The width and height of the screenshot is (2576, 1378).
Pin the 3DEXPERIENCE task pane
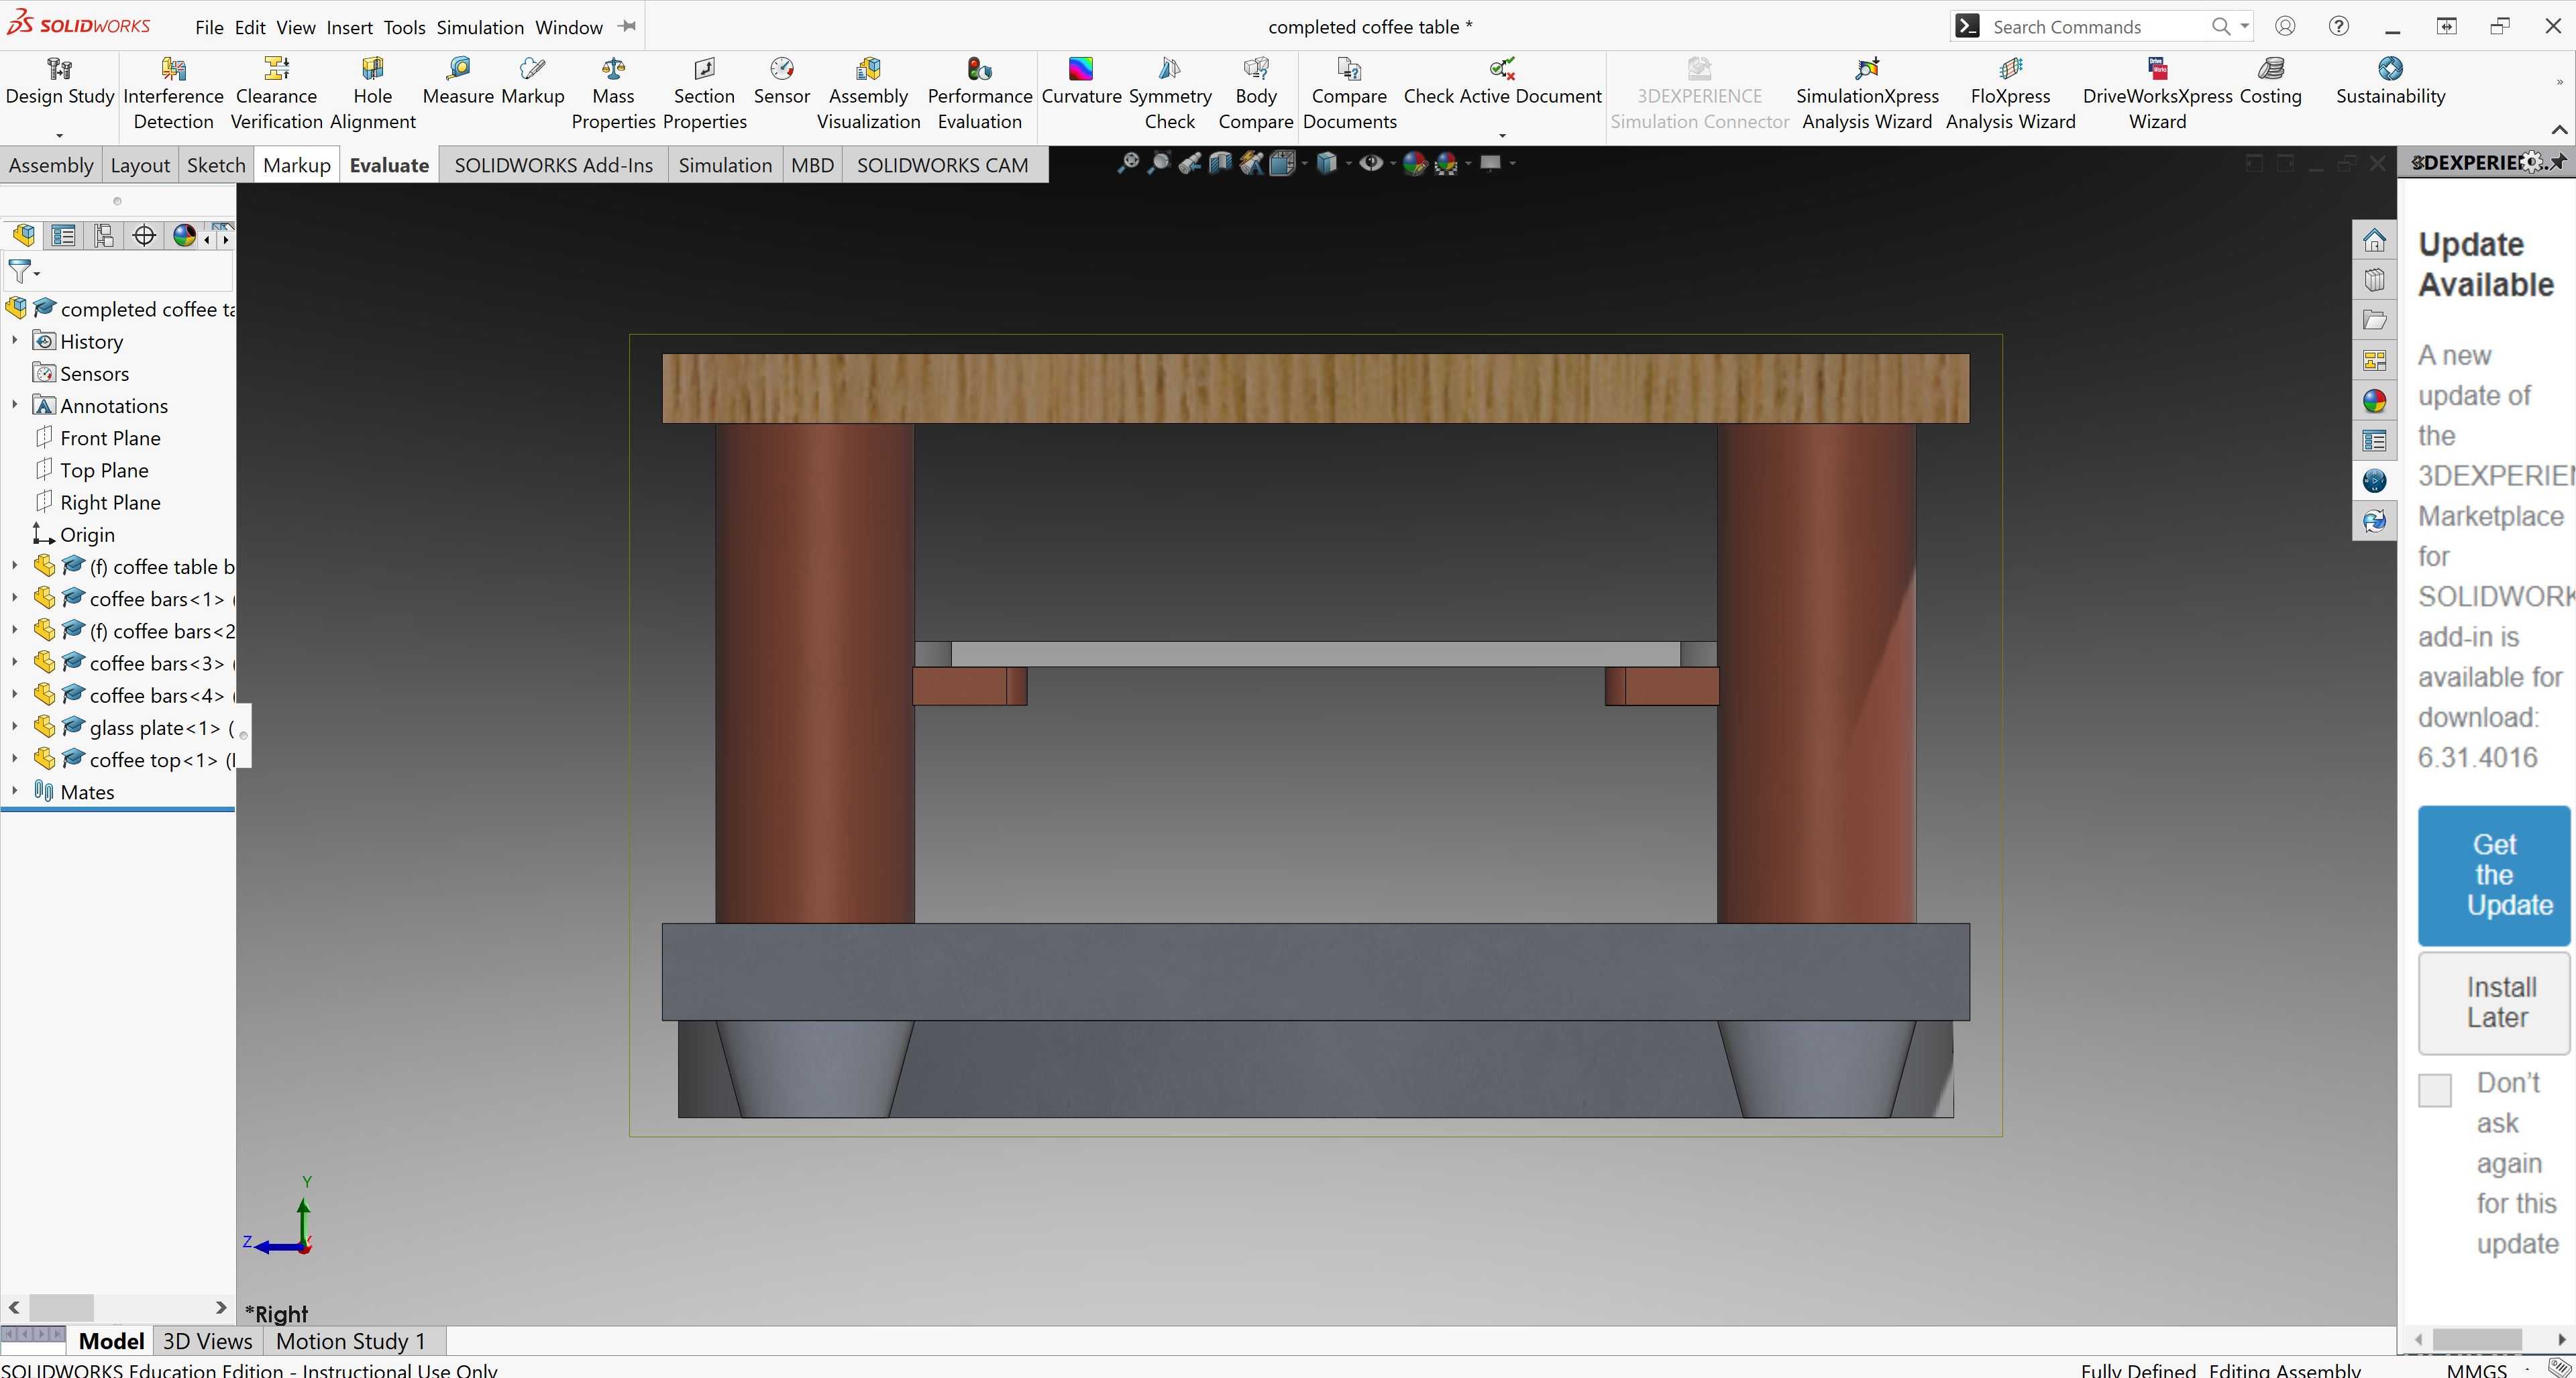click(x=2558, y=162)
